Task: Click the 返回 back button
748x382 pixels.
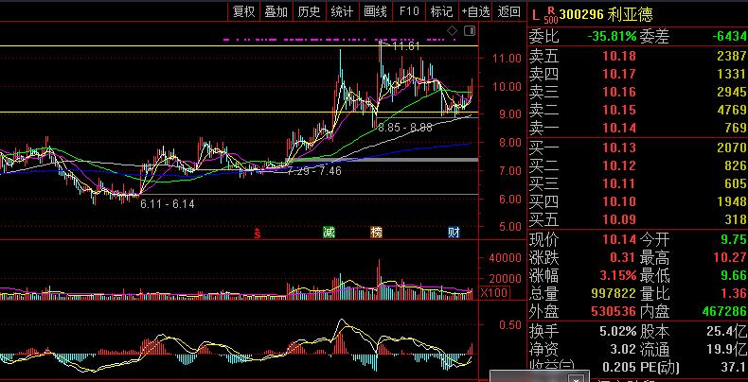Action: [509, 11]
